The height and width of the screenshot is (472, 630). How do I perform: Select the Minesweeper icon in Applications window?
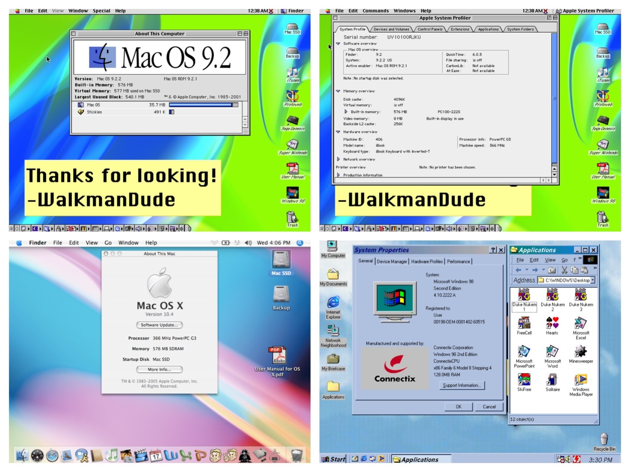tap(580, 351)
